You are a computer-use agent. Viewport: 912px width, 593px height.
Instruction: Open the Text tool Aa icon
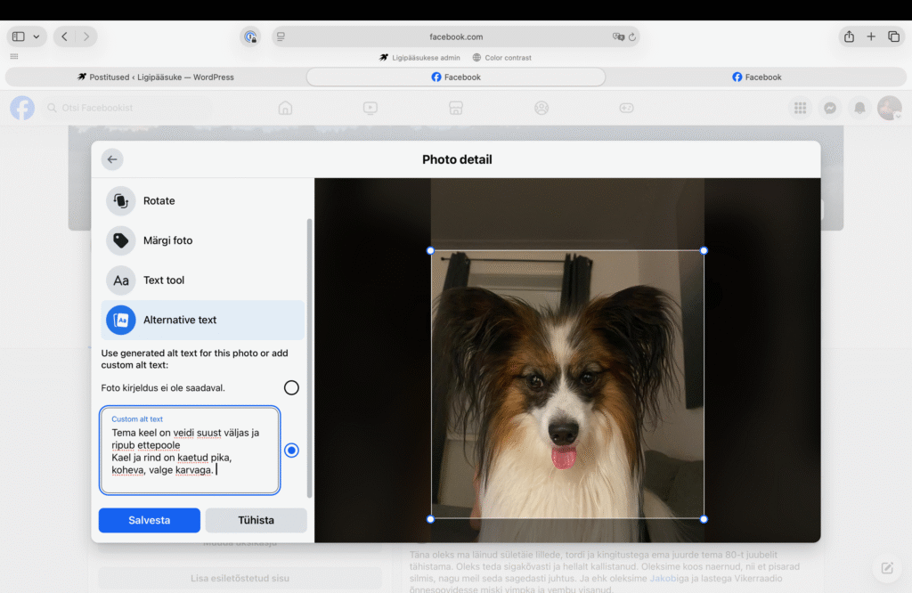[121, 280]
